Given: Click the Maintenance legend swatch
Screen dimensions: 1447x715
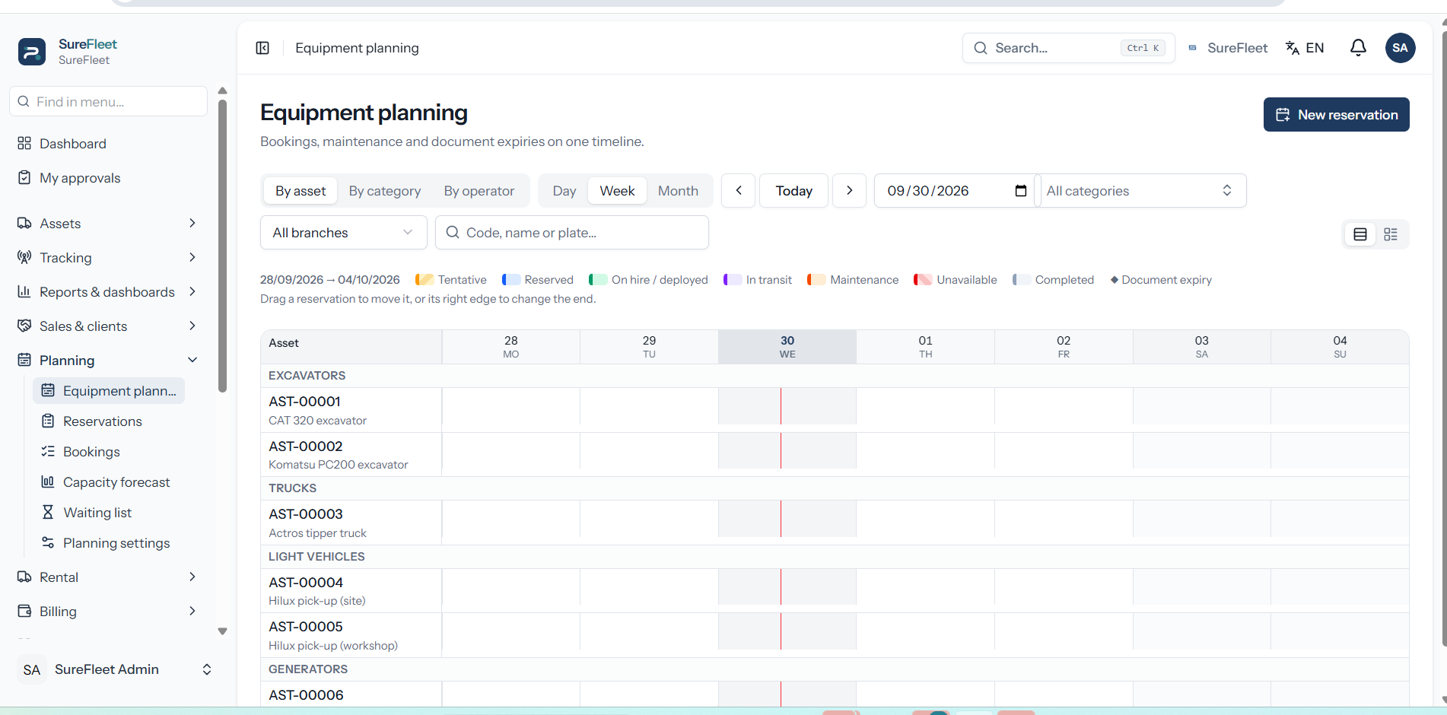Looking at the screenshot, I should (816, 280).
